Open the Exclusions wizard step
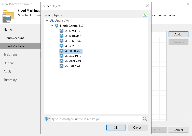This screenshot has height=136, width=192. pyautogui.click(x=10, y=55)
